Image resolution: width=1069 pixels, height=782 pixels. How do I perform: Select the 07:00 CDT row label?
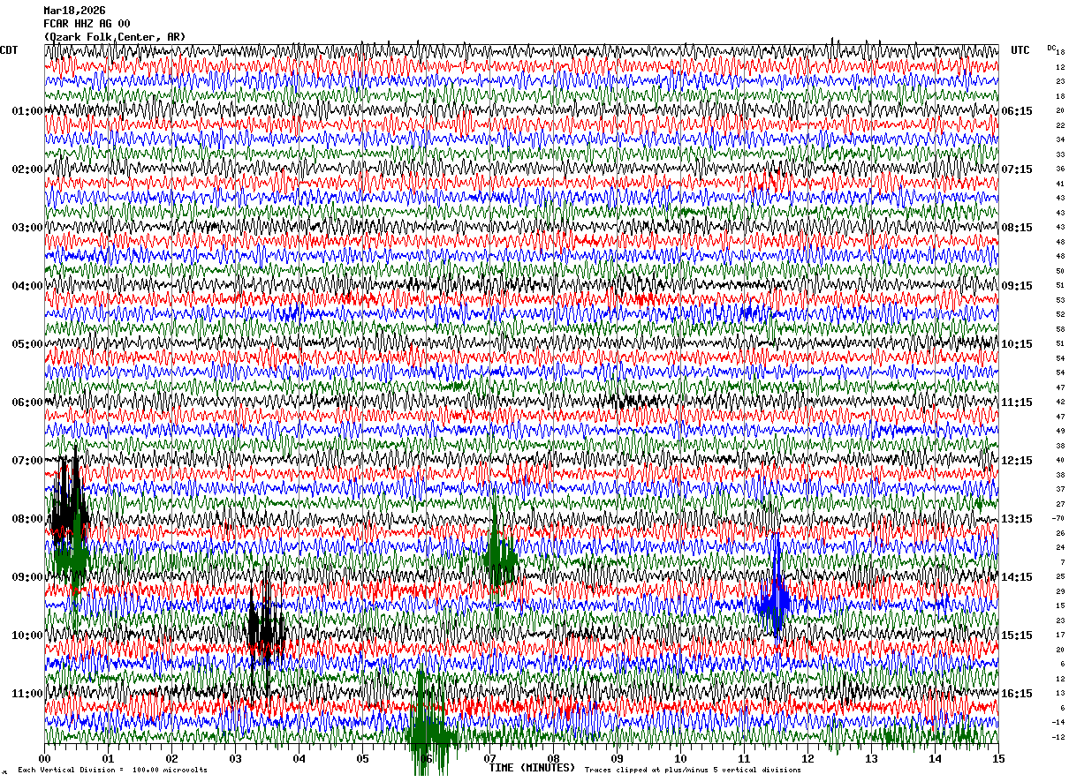pyautogui.click(x=27, y=461)
